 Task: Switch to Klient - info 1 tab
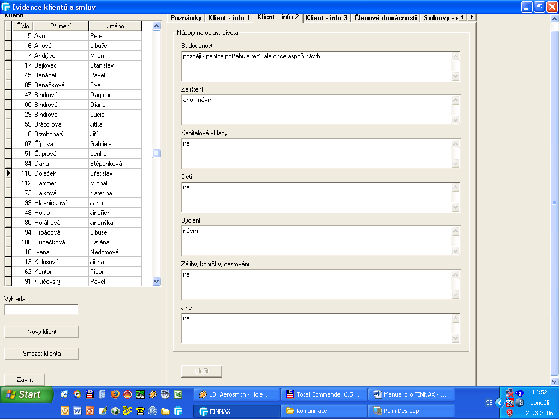tap(229, 18)
